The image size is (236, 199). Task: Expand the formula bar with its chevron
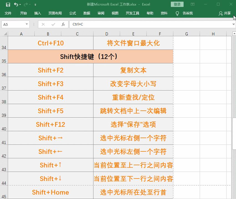(234, 24)
